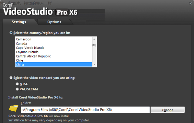
Task: Close the installer with the X icon
Action: (191, 4)
